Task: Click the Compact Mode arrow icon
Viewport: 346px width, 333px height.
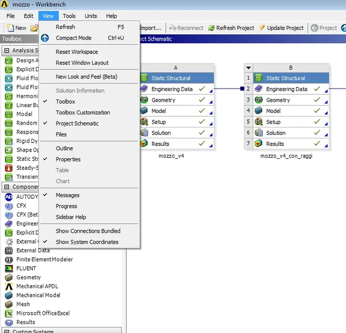Action: [x=45, y=38]
